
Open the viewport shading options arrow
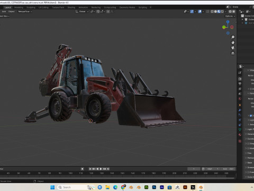(x=225, y=12)
